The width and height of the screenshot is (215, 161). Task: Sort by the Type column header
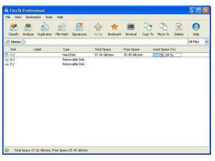(77, 49)
